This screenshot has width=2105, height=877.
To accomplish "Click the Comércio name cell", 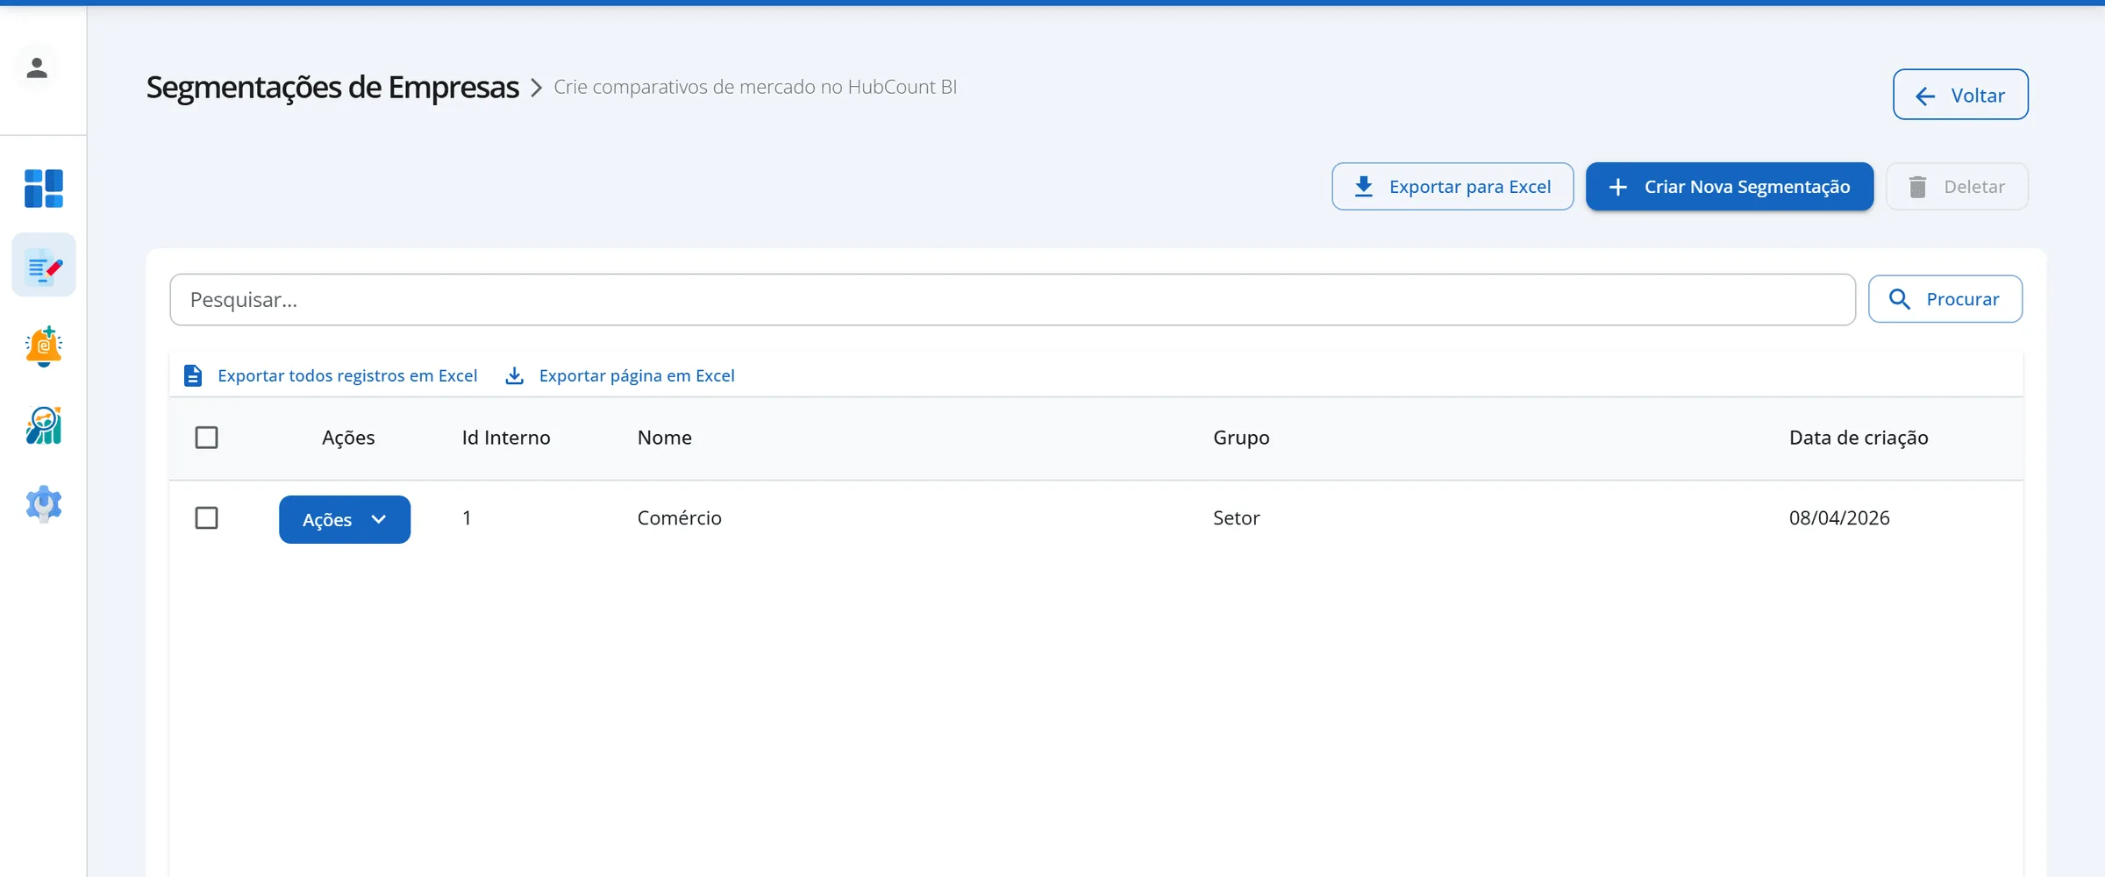I will (680, 518).
